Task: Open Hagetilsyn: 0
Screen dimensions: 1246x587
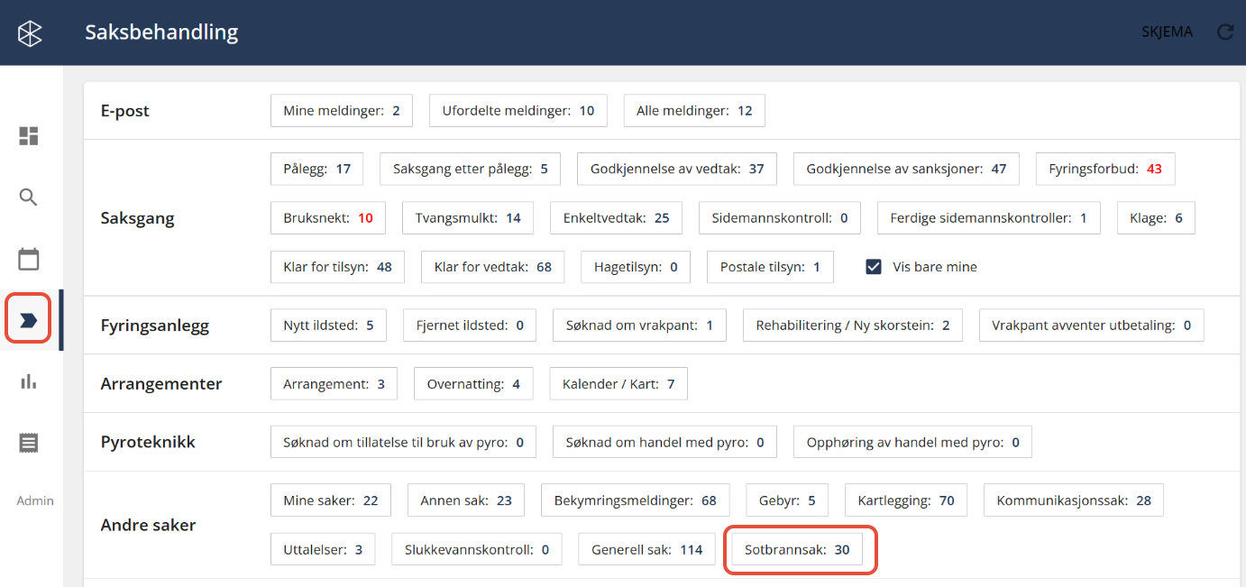Action: coord(636,267)
